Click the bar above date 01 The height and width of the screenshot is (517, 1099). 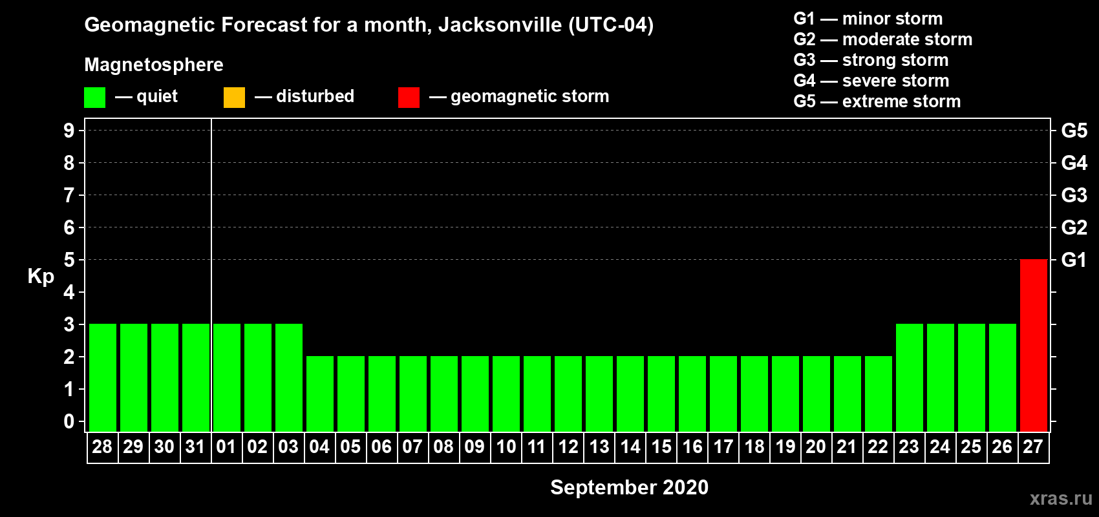(227, 377)
